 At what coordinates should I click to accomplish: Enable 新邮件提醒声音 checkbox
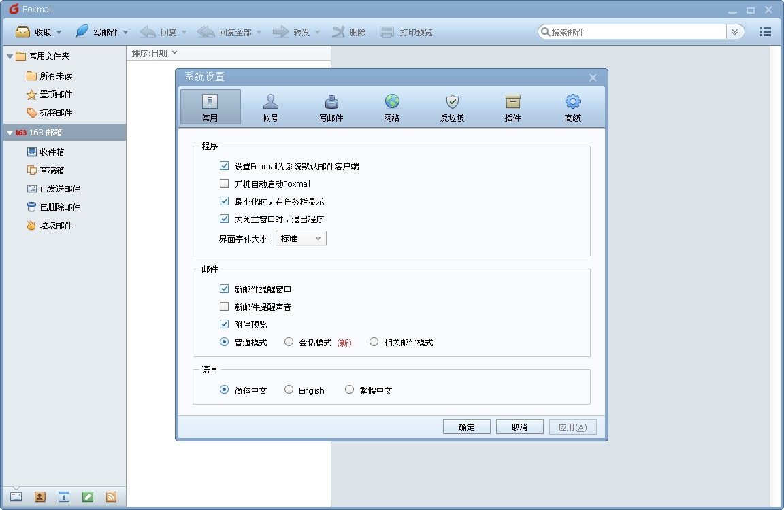(x=224, y=307)
